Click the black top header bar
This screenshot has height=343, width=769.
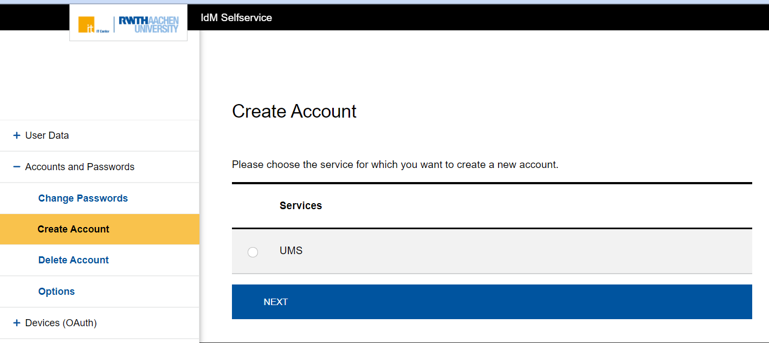click(x=488, y=17)
